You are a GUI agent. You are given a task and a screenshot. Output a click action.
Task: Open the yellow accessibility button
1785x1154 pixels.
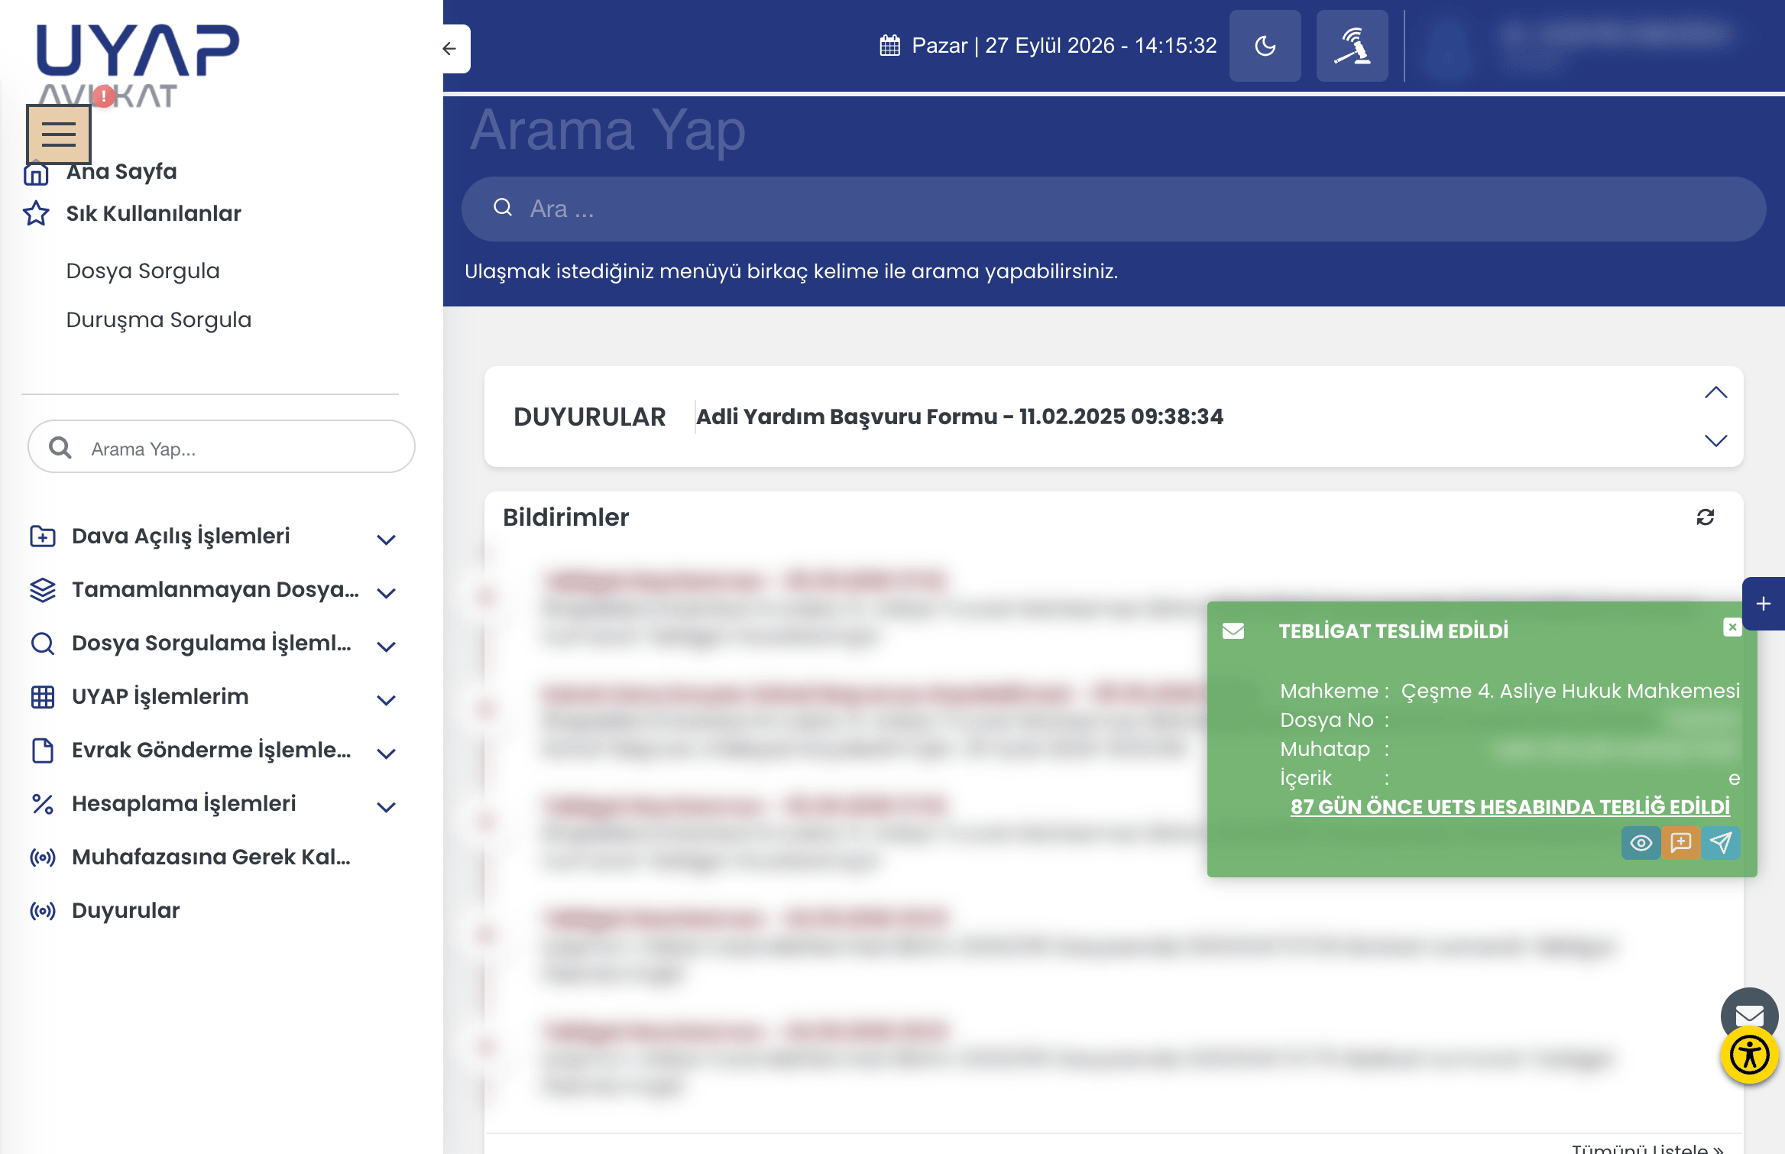(1749, 1055)
